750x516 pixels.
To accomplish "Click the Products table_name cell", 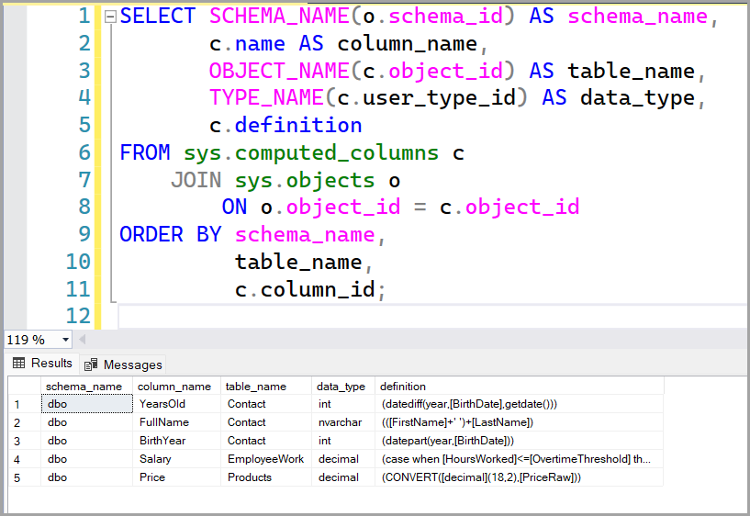I will [266, 477].
